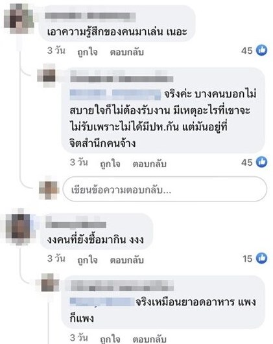Click tagged blue name in จริงค่ะ reply
273x344 pixels.
(x=115, y=95)
